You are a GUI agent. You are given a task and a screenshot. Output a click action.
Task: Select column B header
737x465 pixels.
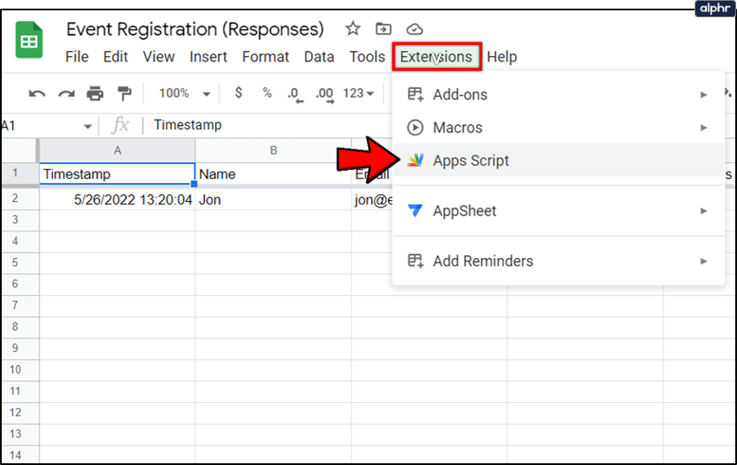pos(273,151)
